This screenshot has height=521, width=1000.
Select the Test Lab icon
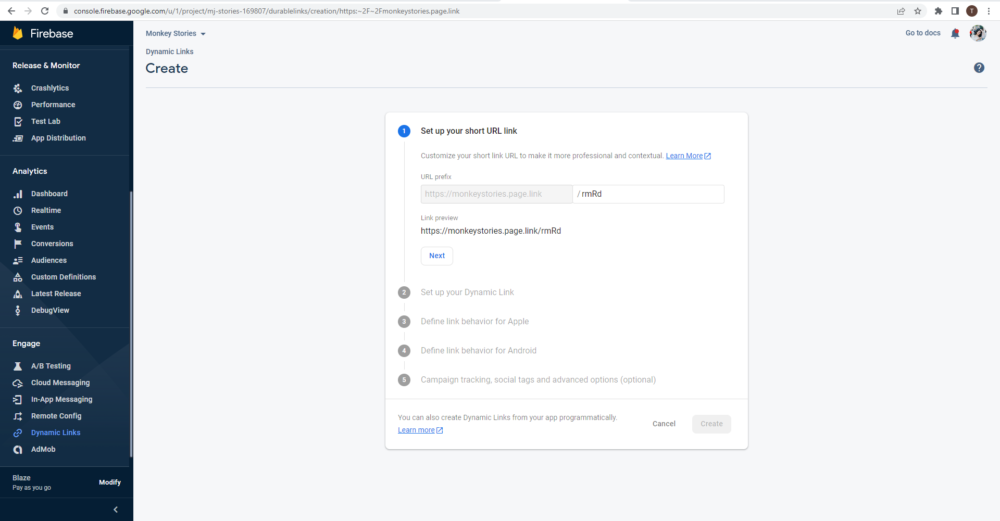coord(18,121)
